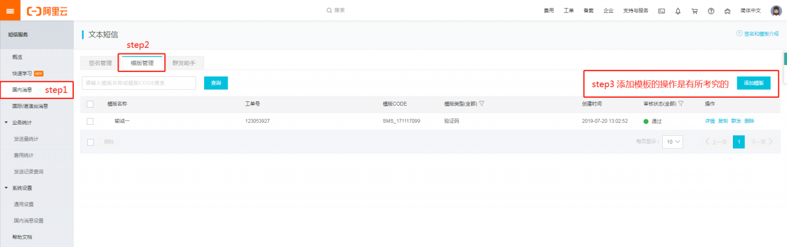
Task: Open the user avatar menu
Action: (776, 10)
